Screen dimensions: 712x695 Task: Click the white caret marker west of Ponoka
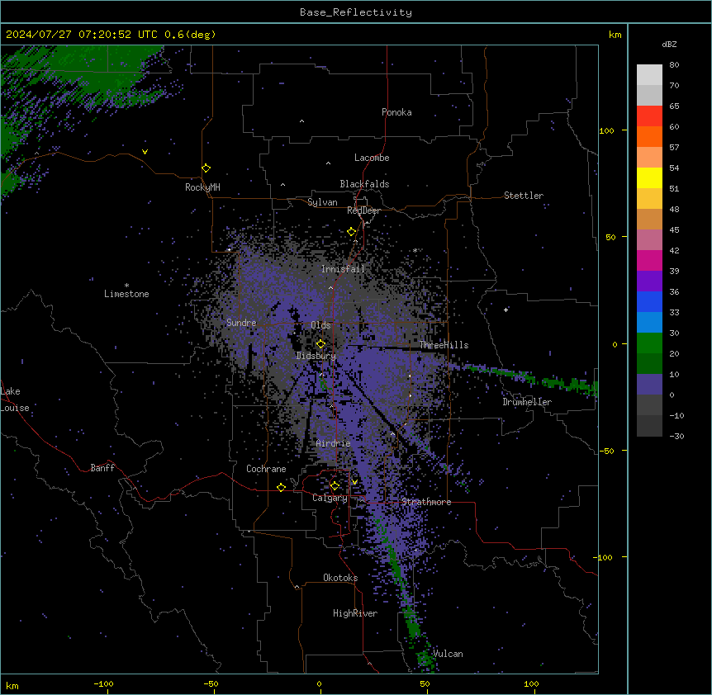[301, 121]
